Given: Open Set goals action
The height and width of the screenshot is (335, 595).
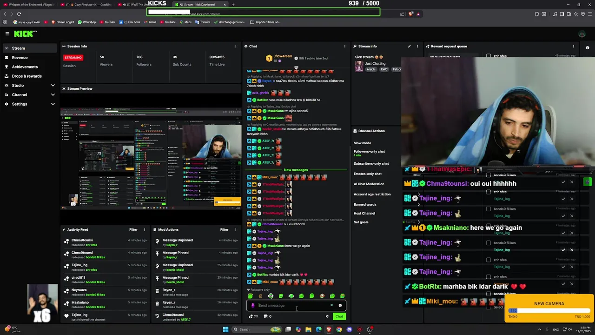Looking at the screenshot, I should pyautogui.click(x=361, y=222).
